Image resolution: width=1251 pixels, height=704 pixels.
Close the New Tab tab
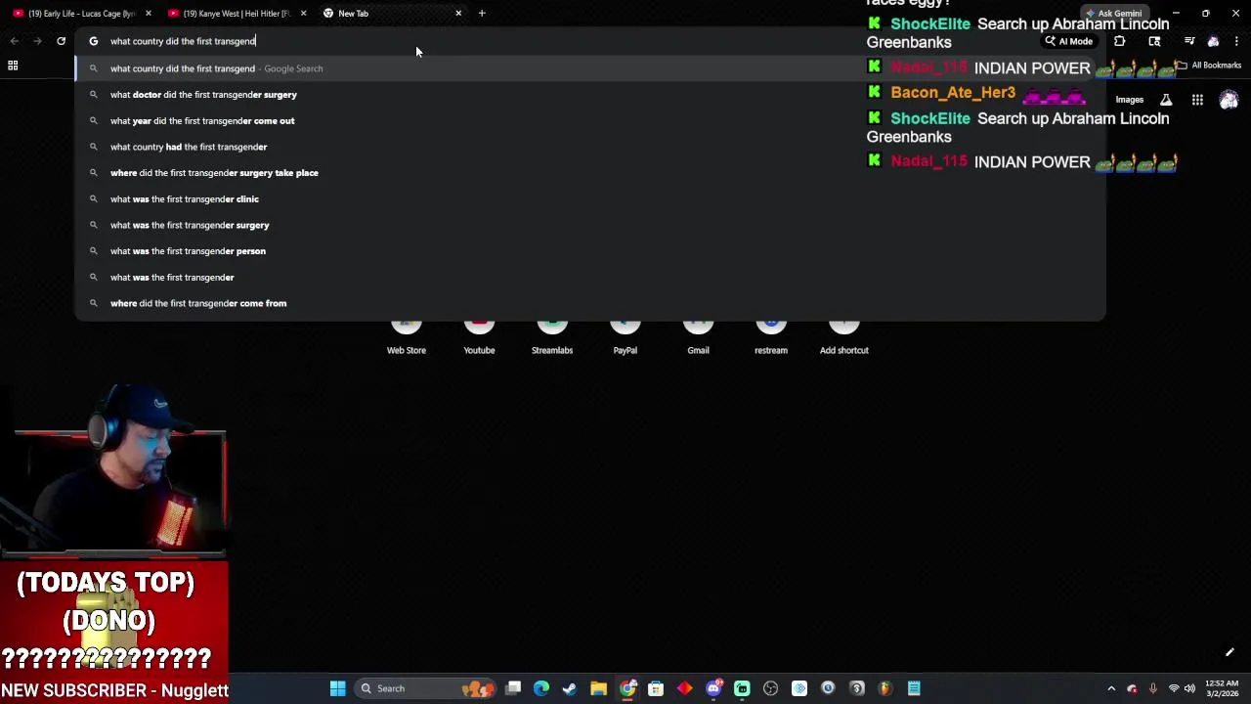(458, 14)
